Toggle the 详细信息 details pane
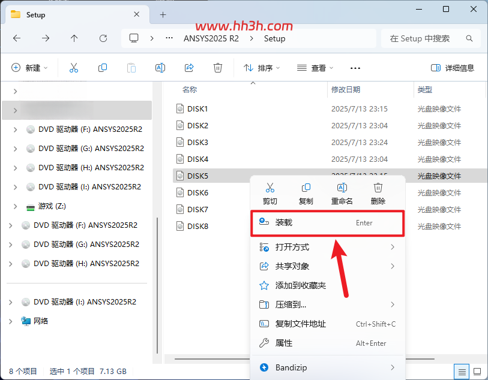 [453, 68]
